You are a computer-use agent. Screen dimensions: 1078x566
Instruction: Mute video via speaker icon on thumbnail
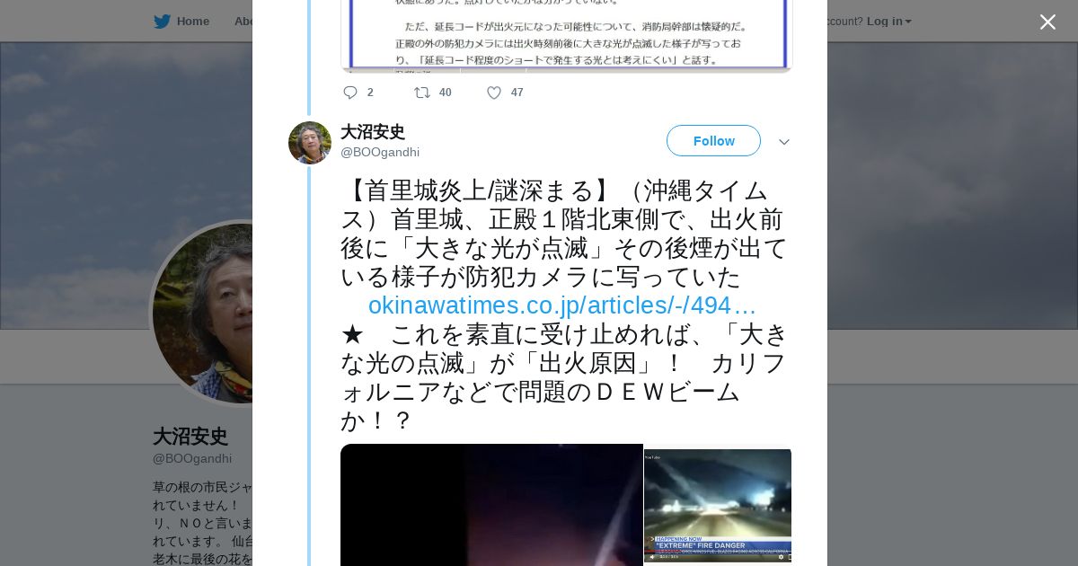652,556
